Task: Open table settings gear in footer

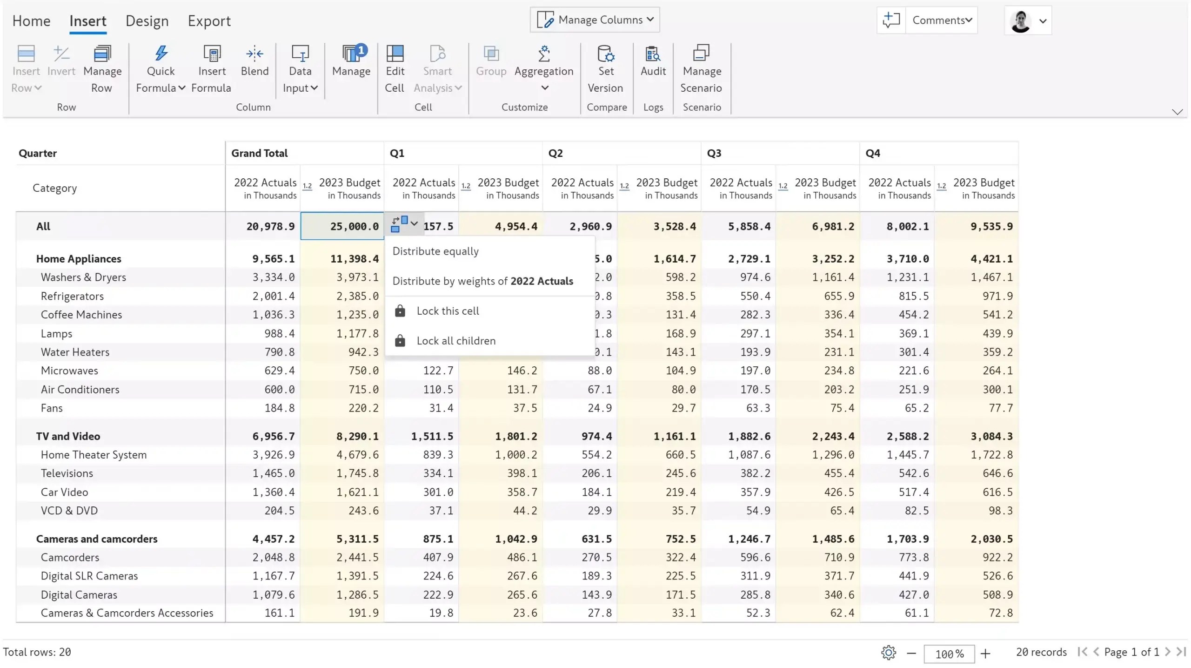Action: tap(888, 652)
